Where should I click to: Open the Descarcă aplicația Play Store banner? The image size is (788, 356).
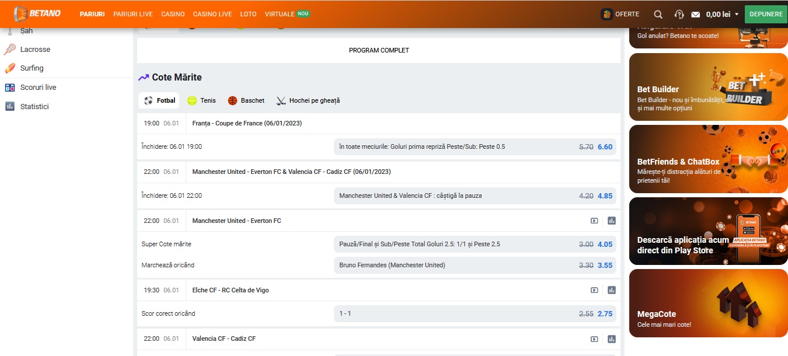(709, 231)
